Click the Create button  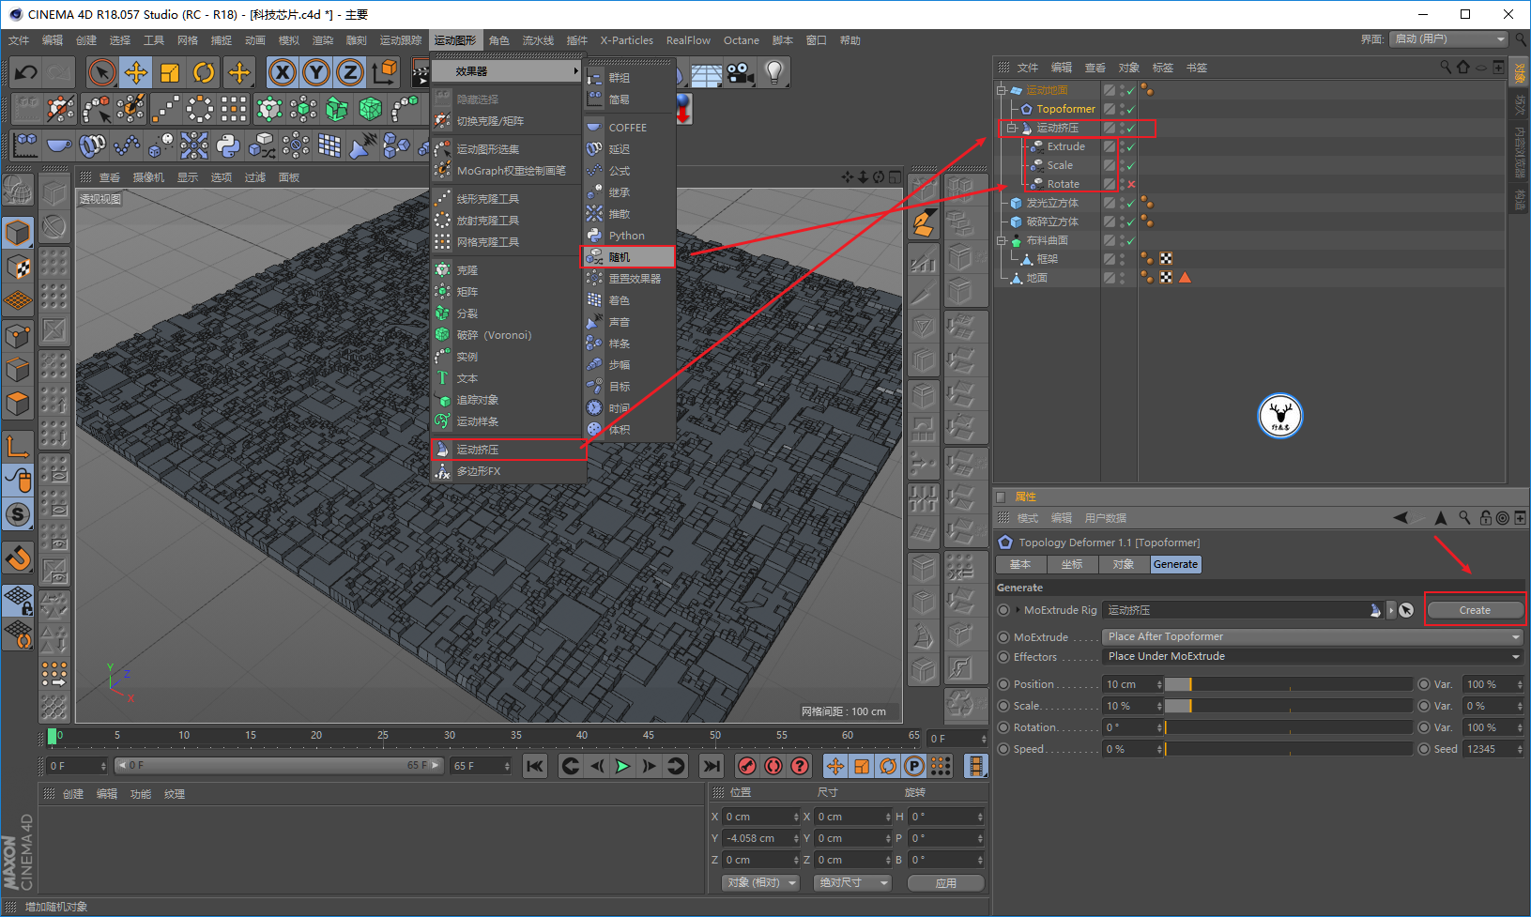1475,610
